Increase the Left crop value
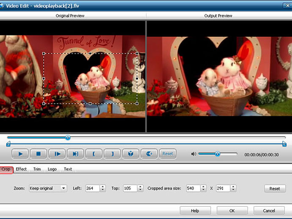 (x=103, y=186)
